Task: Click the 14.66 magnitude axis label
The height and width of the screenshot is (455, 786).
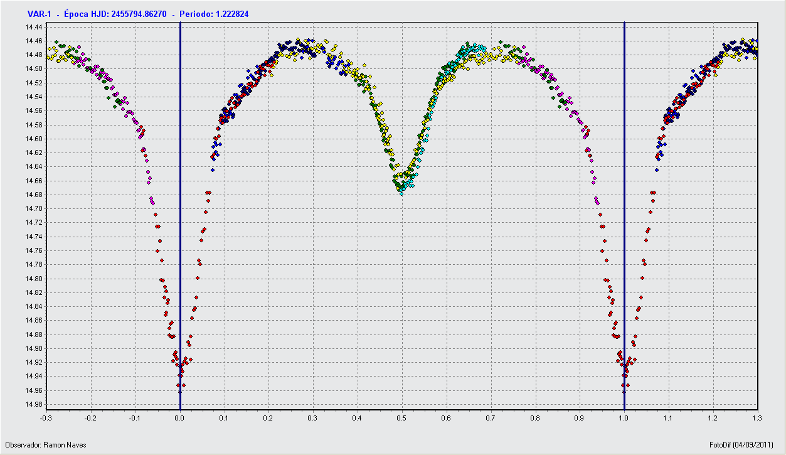Action: [34, 181]
